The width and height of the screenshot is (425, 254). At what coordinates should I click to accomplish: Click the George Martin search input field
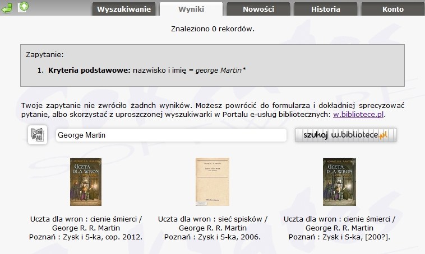tap(171, 135)
